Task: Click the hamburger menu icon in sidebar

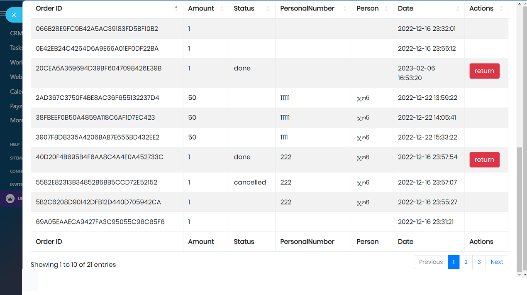Action: click(x=3, y=14)
